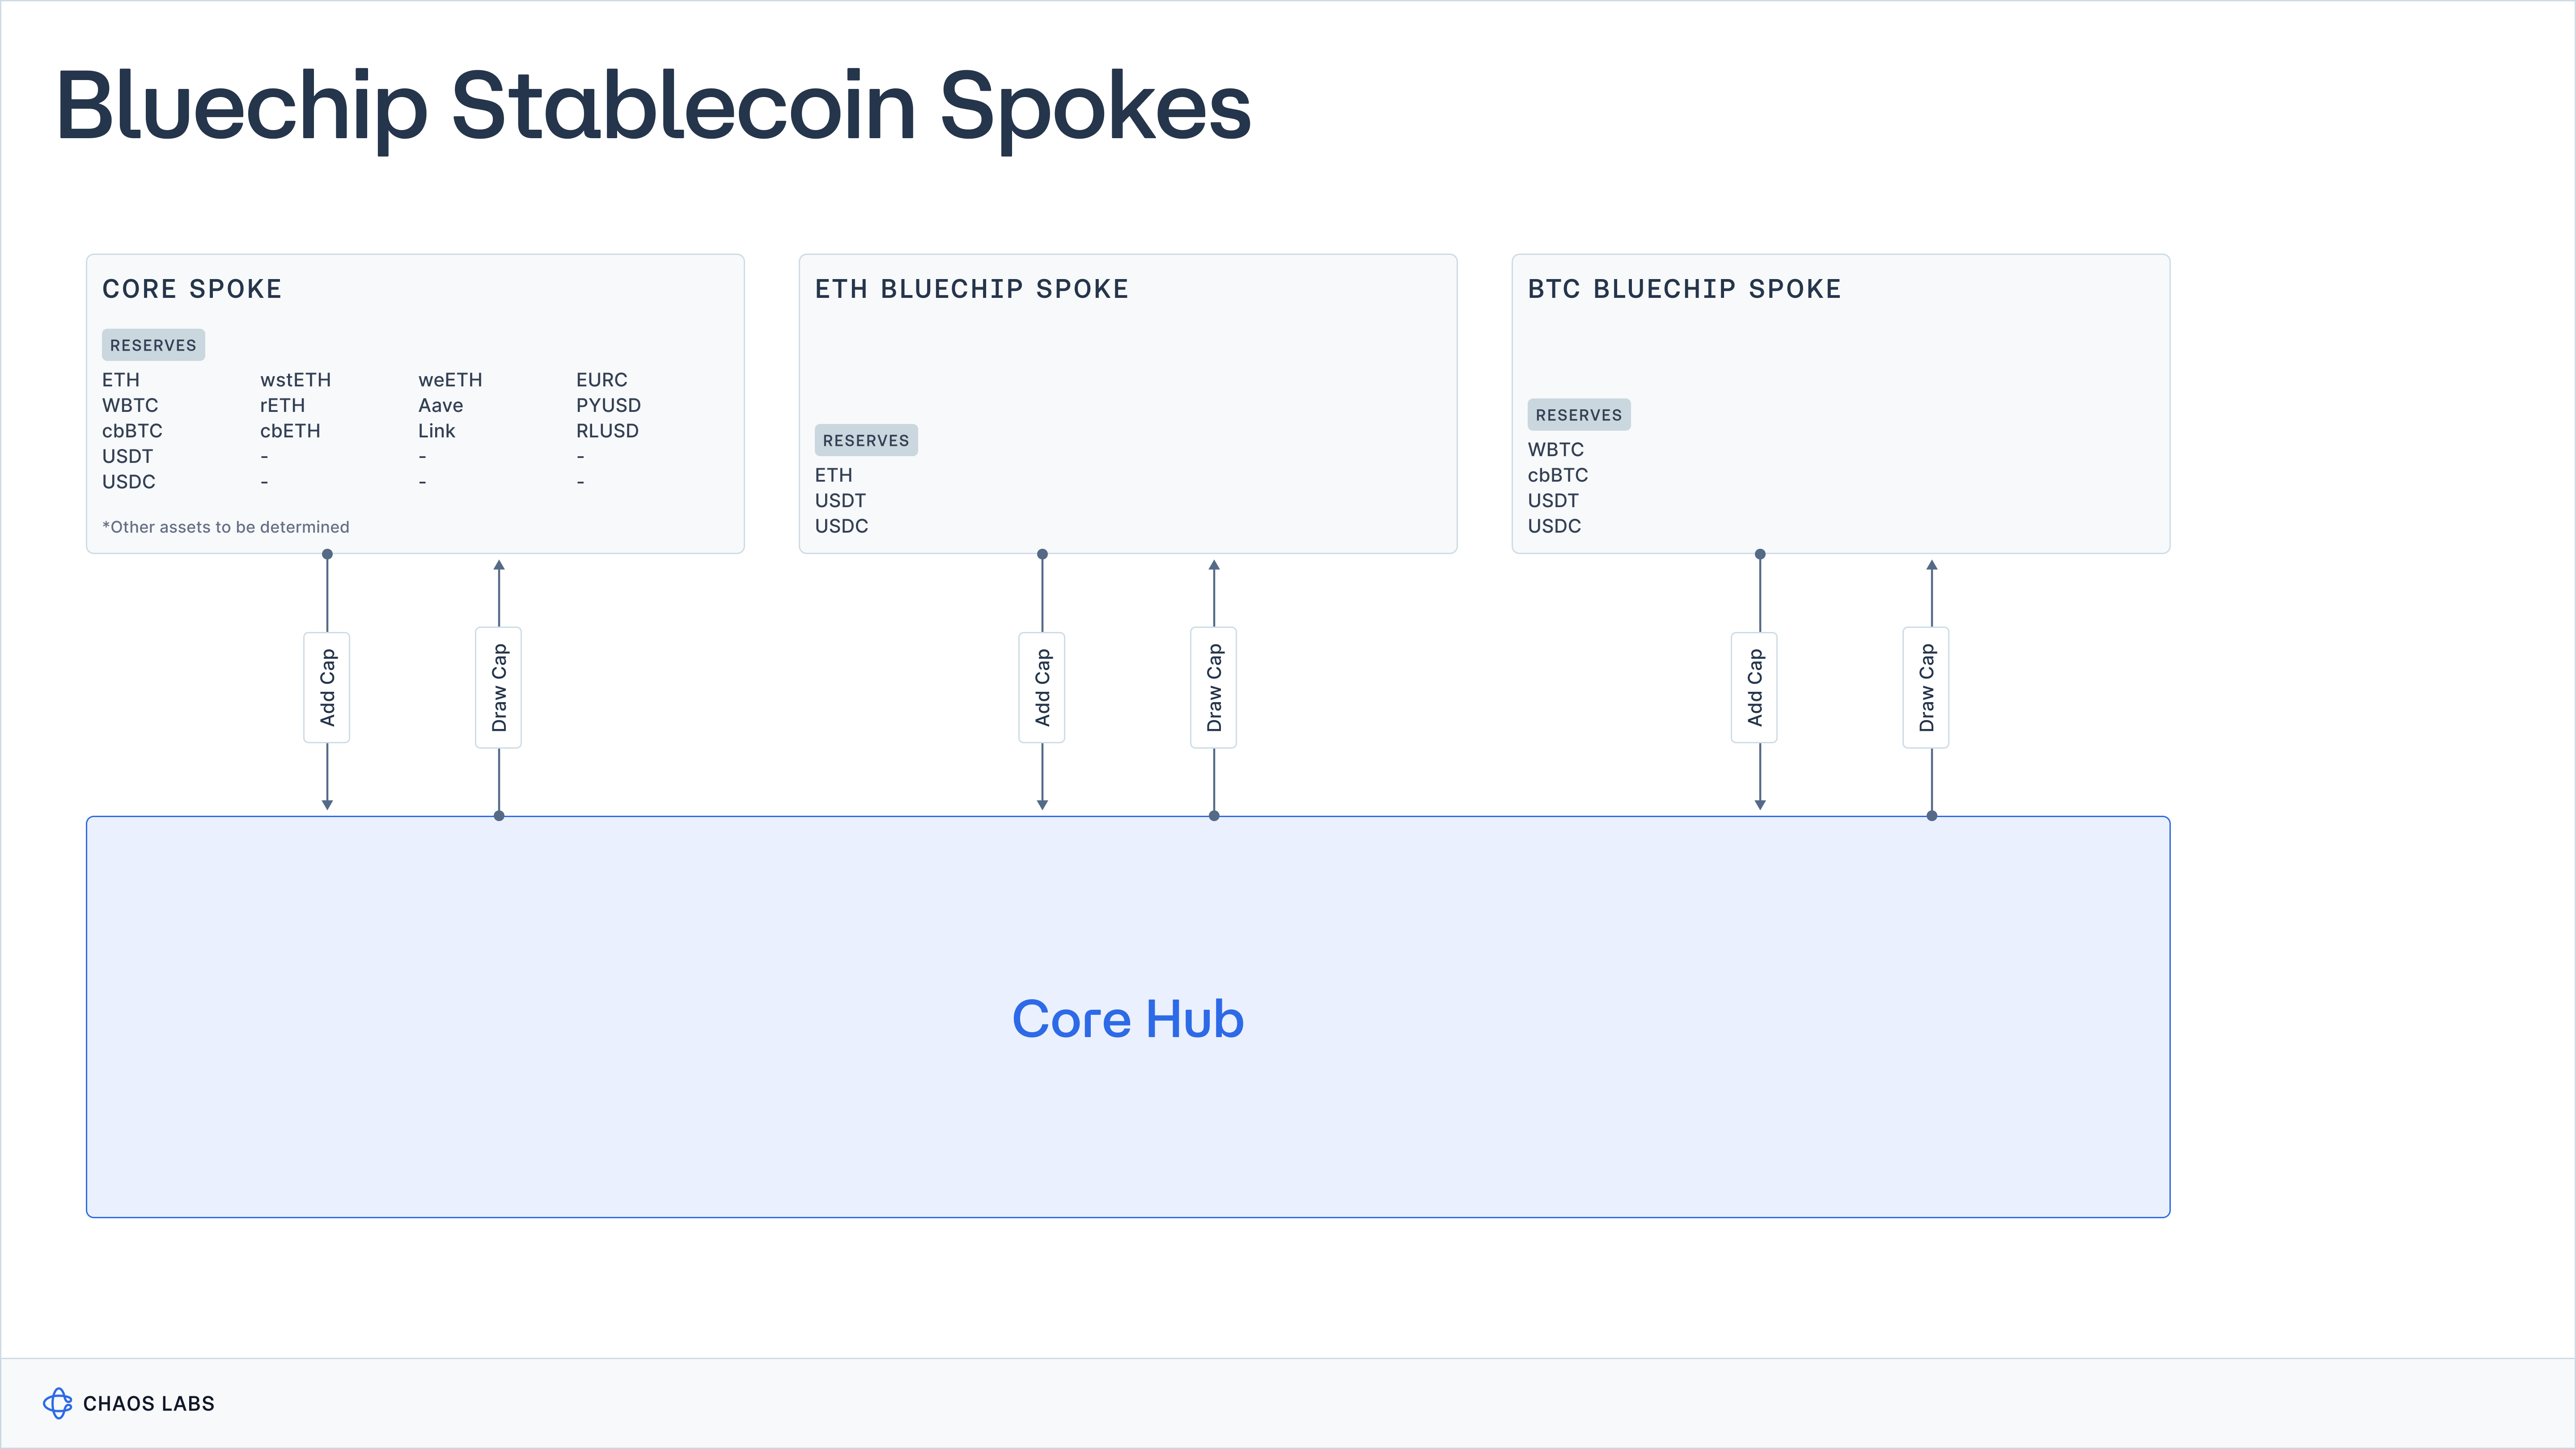Viewport: 2576px width, 1449px height.
Task: Click the Core Hub box text
Action: 1128,1019
